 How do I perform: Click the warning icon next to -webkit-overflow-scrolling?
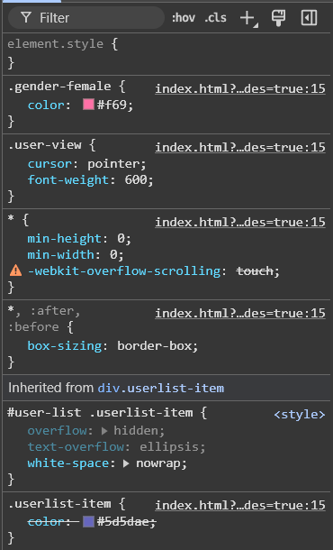pos(15,270)
